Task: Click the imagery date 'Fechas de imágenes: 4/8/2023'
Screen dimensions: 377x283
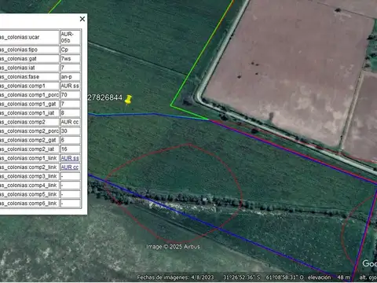Action: click(x=175, y=277)
